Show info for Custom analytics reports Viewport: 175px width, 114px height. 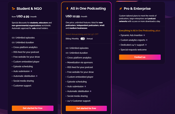coord(147,40)
